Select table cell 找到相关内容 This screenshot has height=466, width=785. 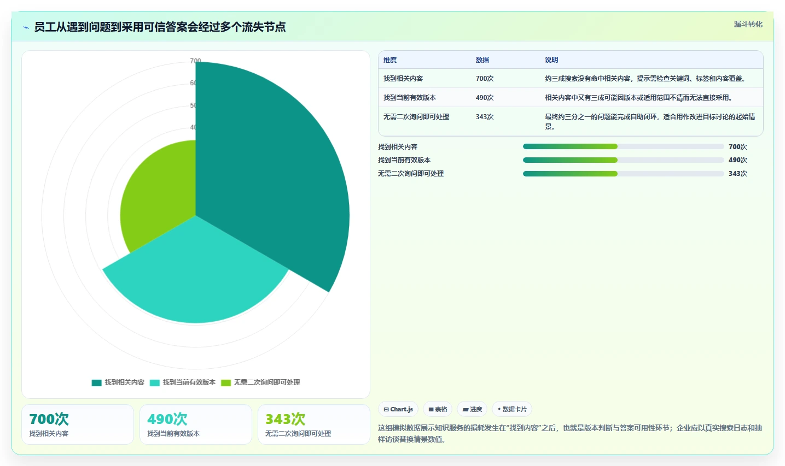point(403,79)
